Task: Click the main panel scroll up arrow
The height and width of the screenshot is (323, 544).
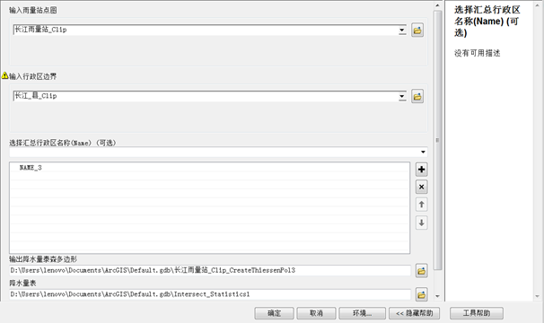Action: (437, 5)
